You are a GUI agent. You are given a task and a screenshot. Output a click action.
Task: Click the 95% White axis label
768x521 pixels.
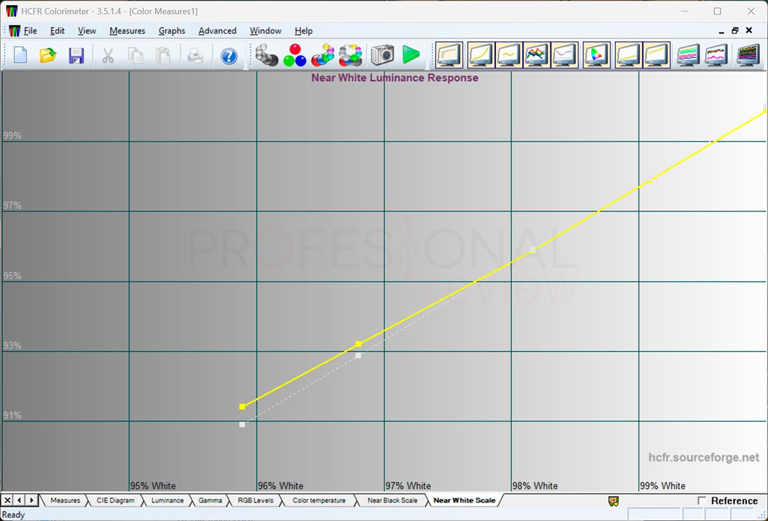[152, 486]
